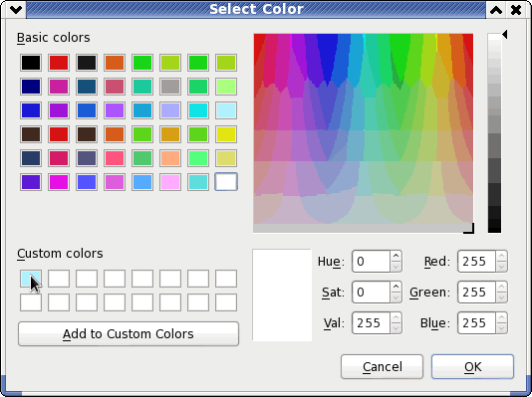Select the light blue custom color cell
532x397 pixels.
coord(31,279)
